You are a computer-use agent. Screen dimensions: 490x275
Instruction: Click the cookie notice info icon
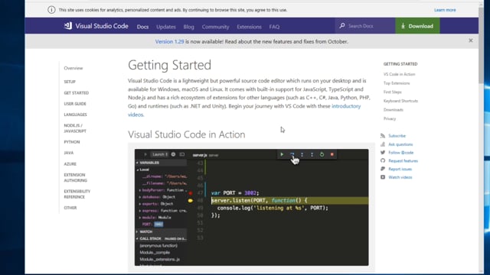(51, 10)
